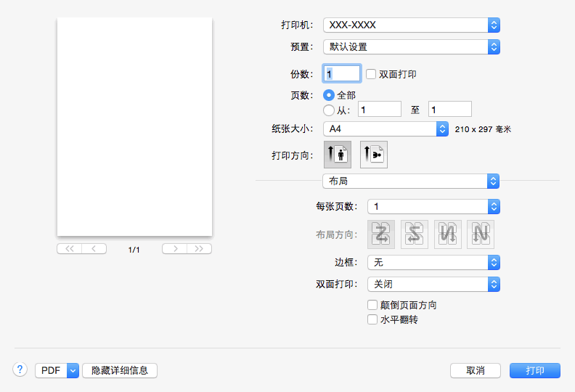
Task: Select 从 page range radio button
Action: coord(329,110)
